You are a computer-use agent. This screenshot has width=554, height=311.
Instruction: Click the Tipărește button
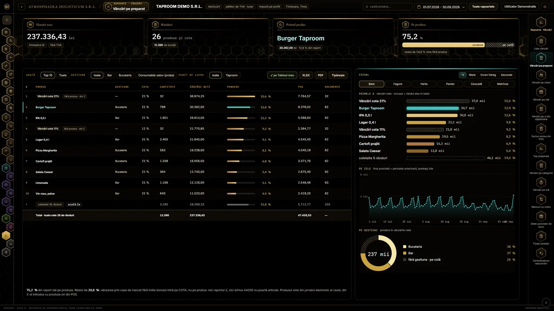338,75
